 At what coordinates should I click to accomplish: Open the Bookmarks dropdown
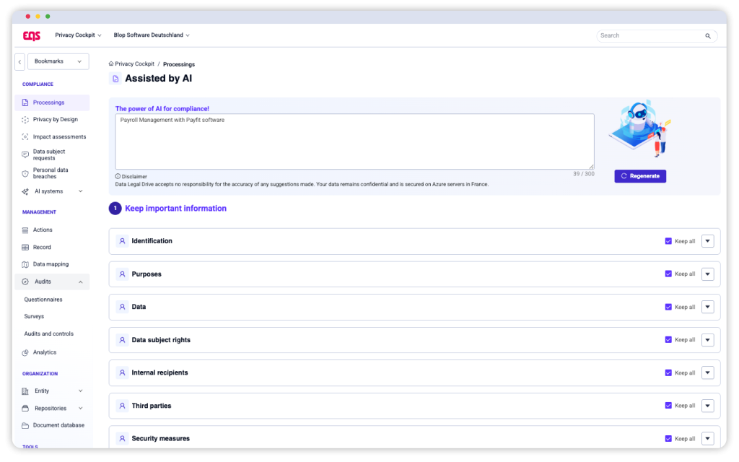58,62
